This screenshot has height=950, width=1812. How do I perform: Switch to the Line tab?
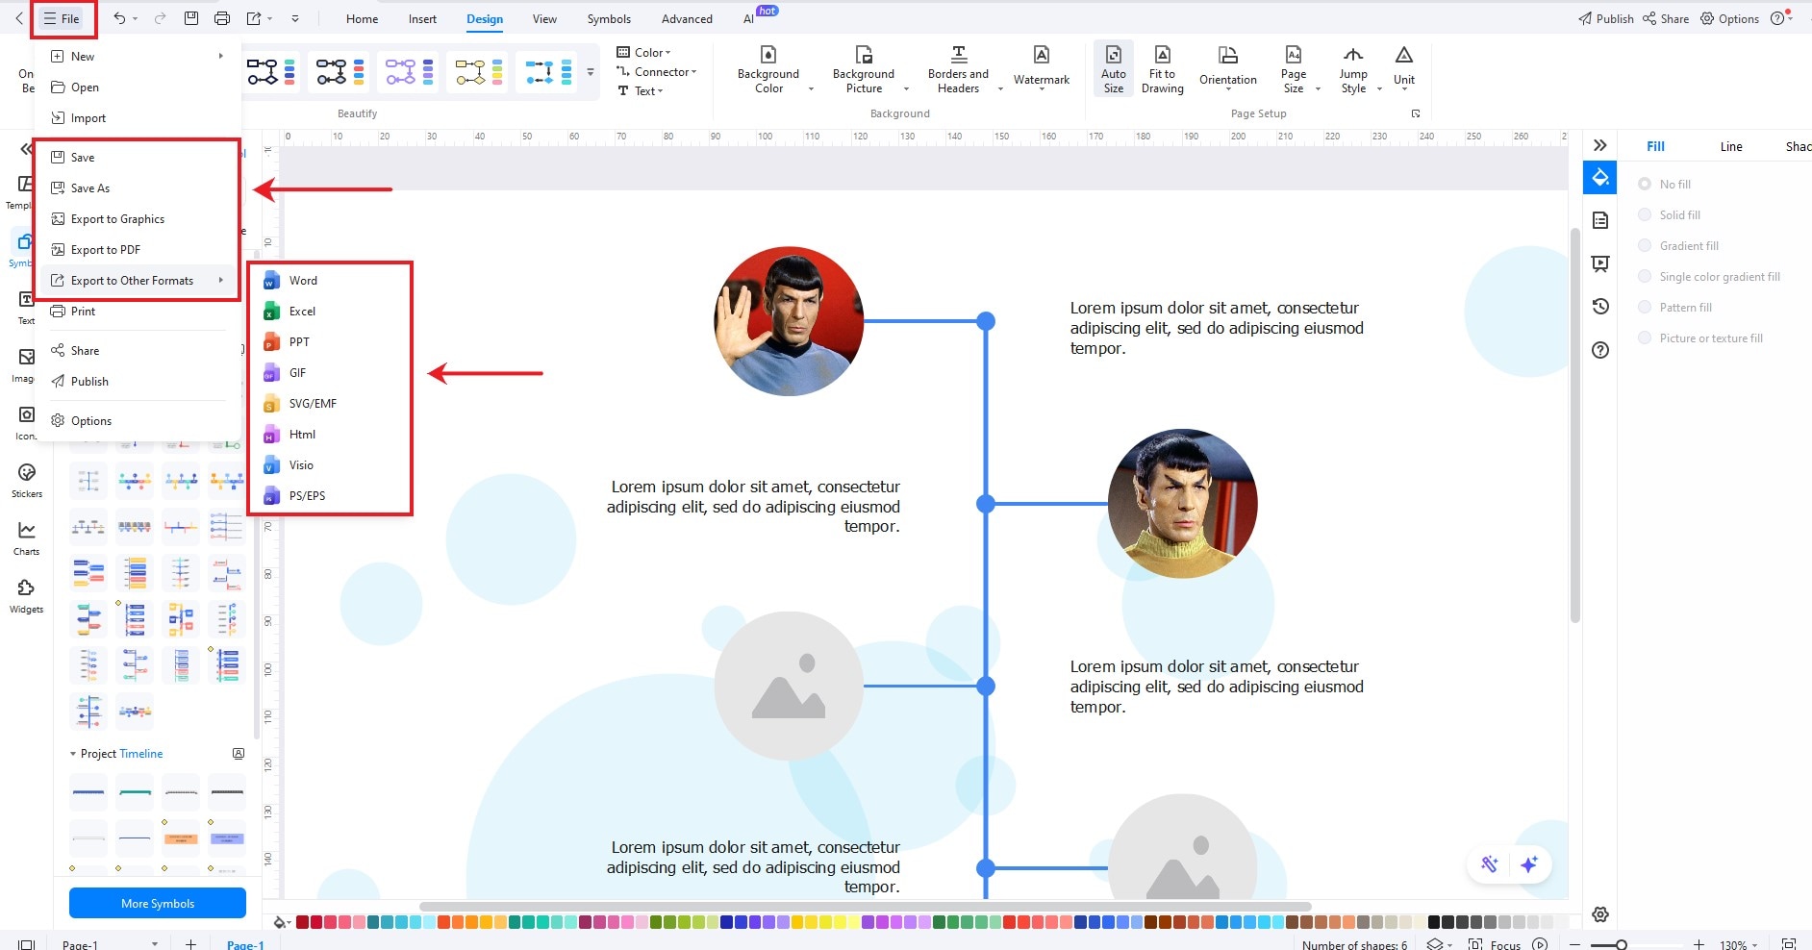coord(1731,146)
